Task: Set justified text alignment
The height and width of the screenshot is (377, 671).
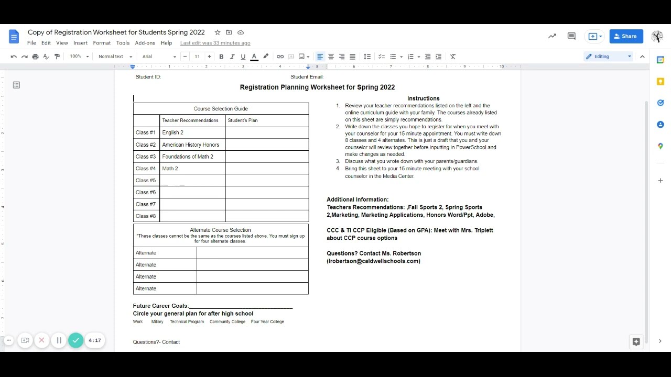Action: (x=352, y=57)
